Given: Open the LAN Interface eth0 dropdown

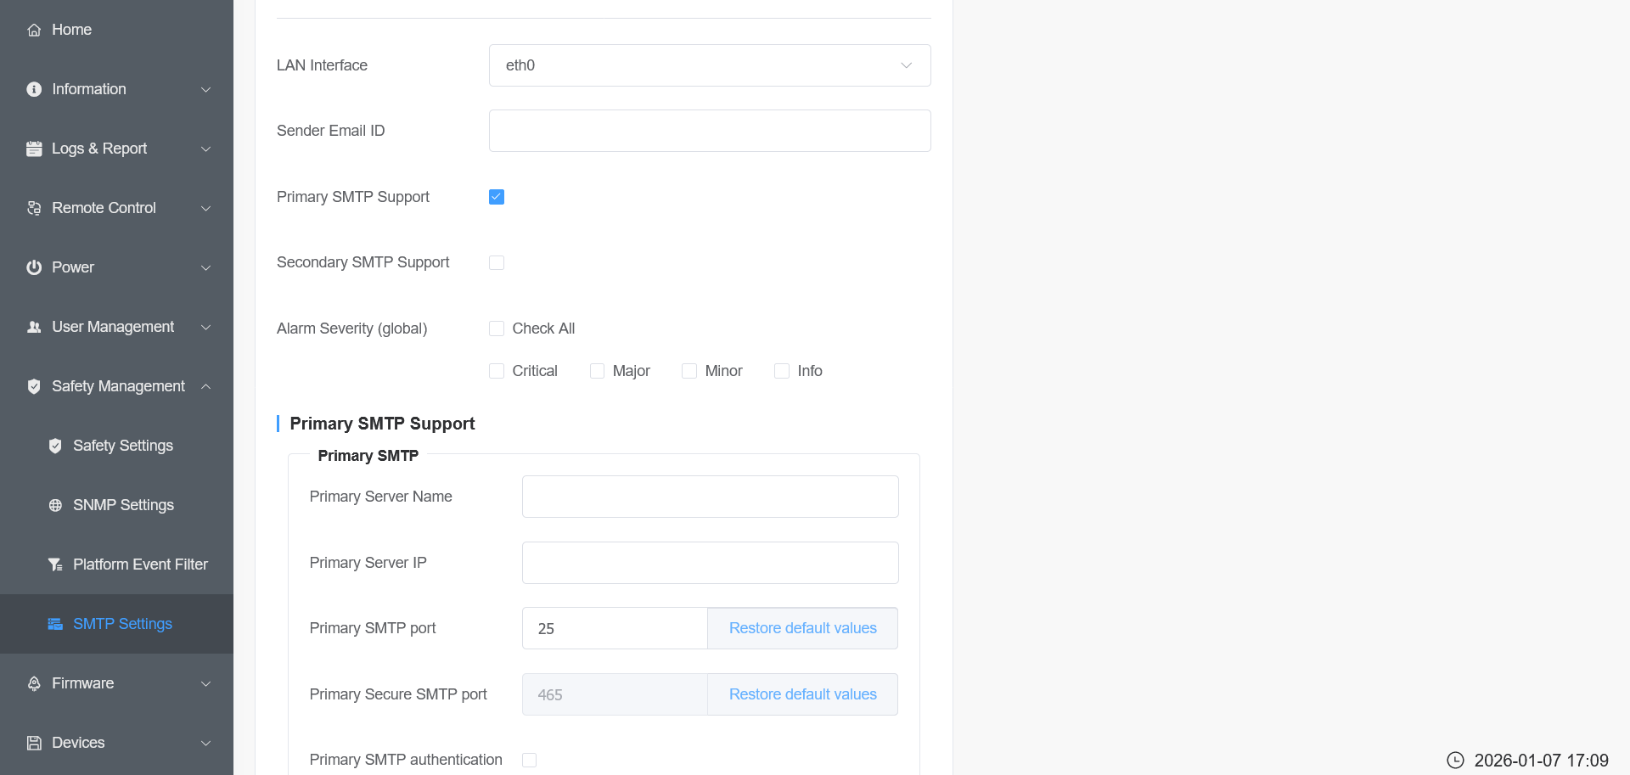Looking at the screenshot, I should (x=709, y=65).
